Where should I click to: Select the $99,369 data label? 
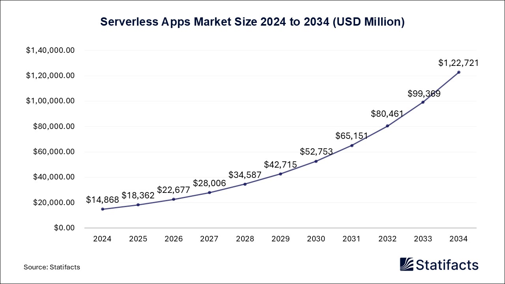(424, 93)
